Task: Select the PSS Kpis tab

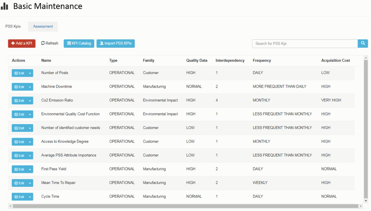Action: 13,26
